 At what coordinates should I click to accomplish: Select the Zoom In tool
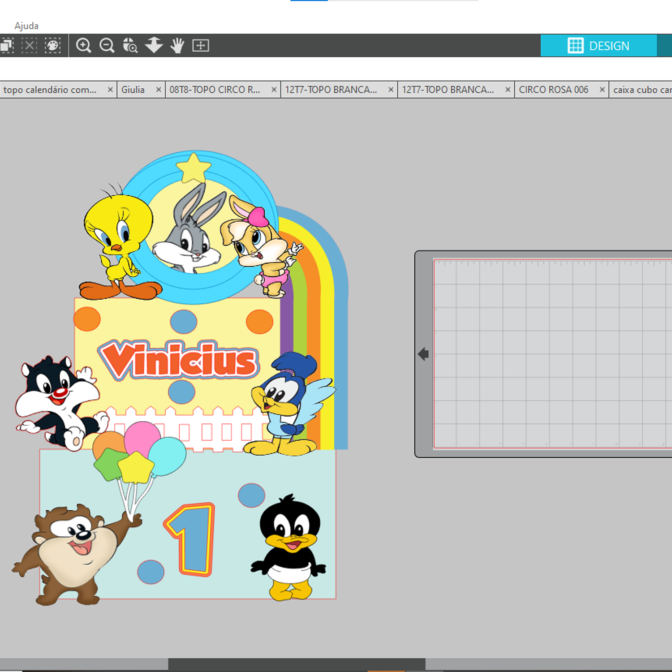(84, 45)
